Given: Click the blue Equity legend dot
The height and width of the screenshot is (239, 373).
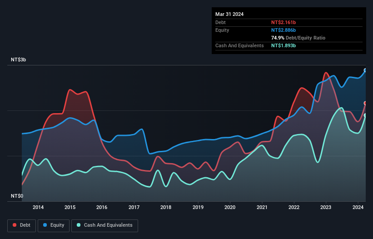Looking at the screenshot, I should pyautogui.click(x=45, y=225).
